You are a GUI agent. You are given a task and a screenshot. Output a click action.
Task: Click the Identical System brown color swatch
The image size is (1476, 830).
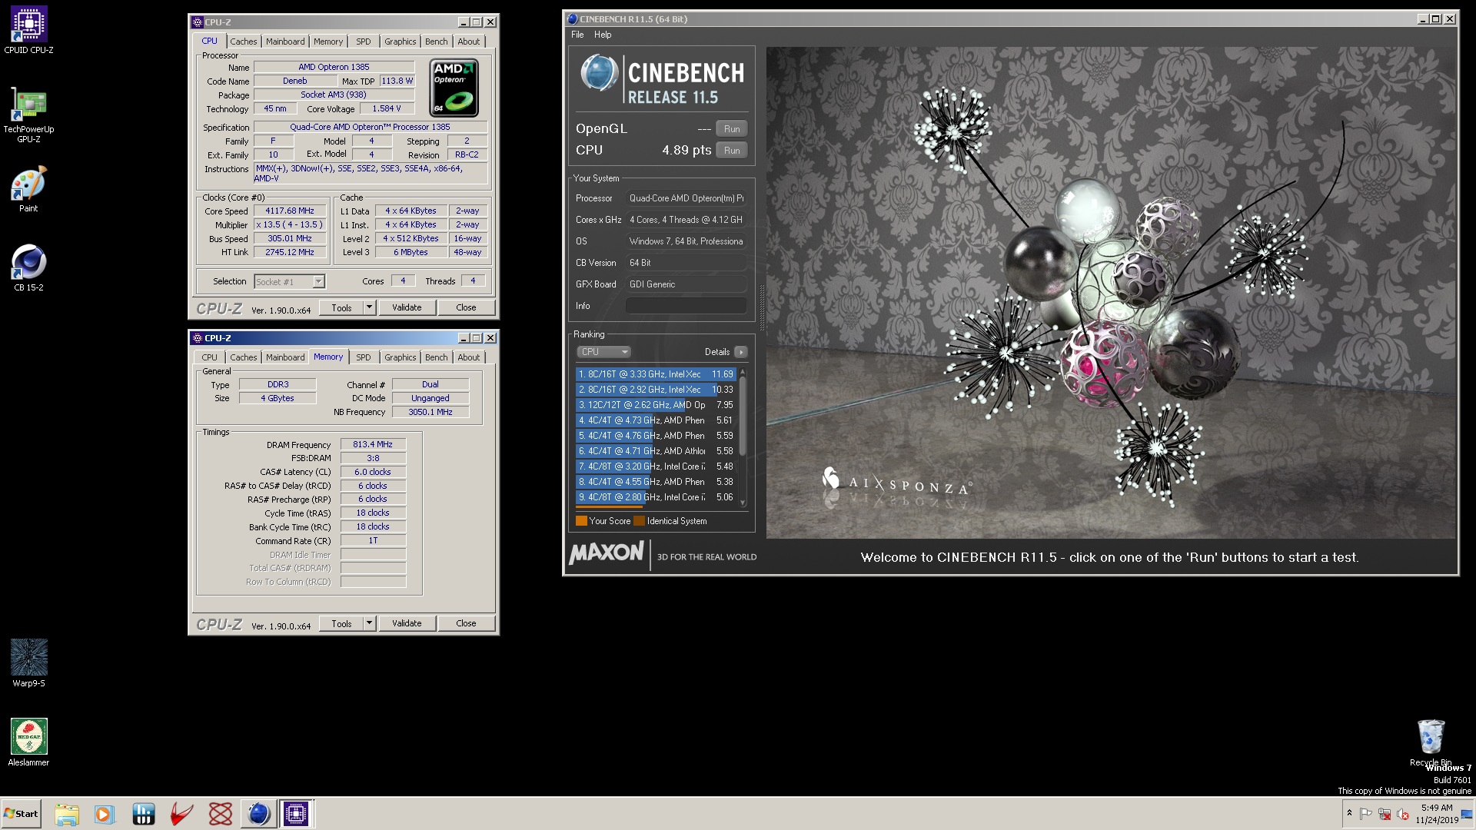(x=639, y=521)
